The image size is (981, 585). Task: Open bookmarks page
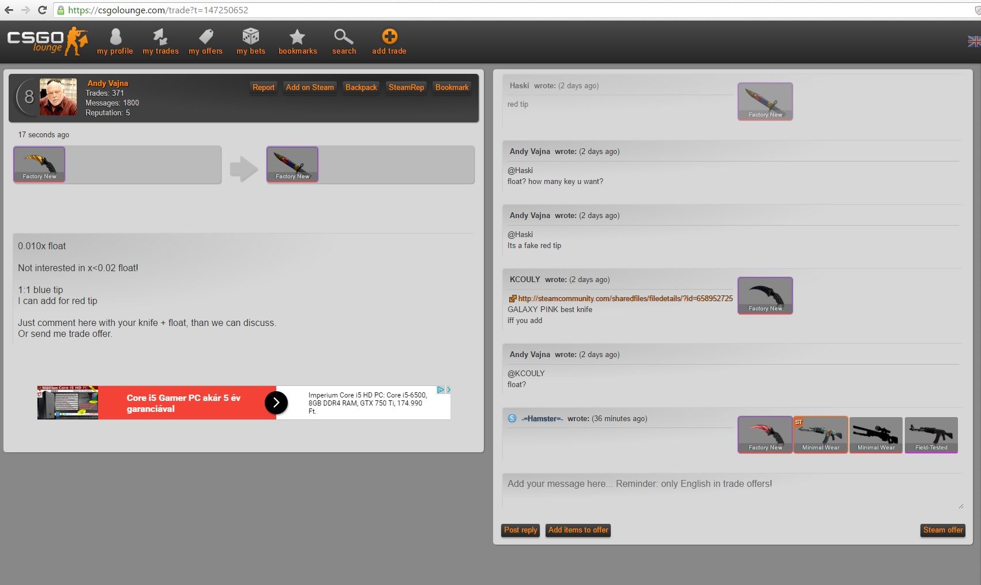(x=298, y=42)
